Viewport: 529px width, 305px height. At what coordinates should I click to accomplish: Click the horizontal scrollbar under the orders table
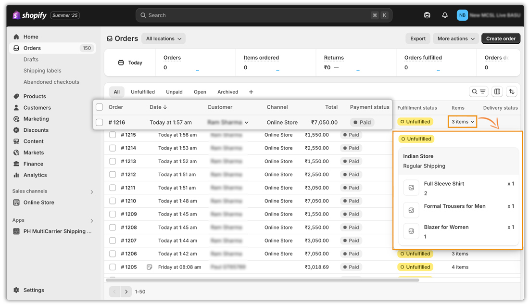(263, 280)
